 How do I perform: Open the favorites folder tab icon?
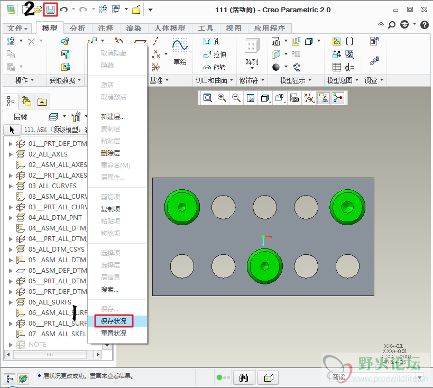[x=42, y=102]
